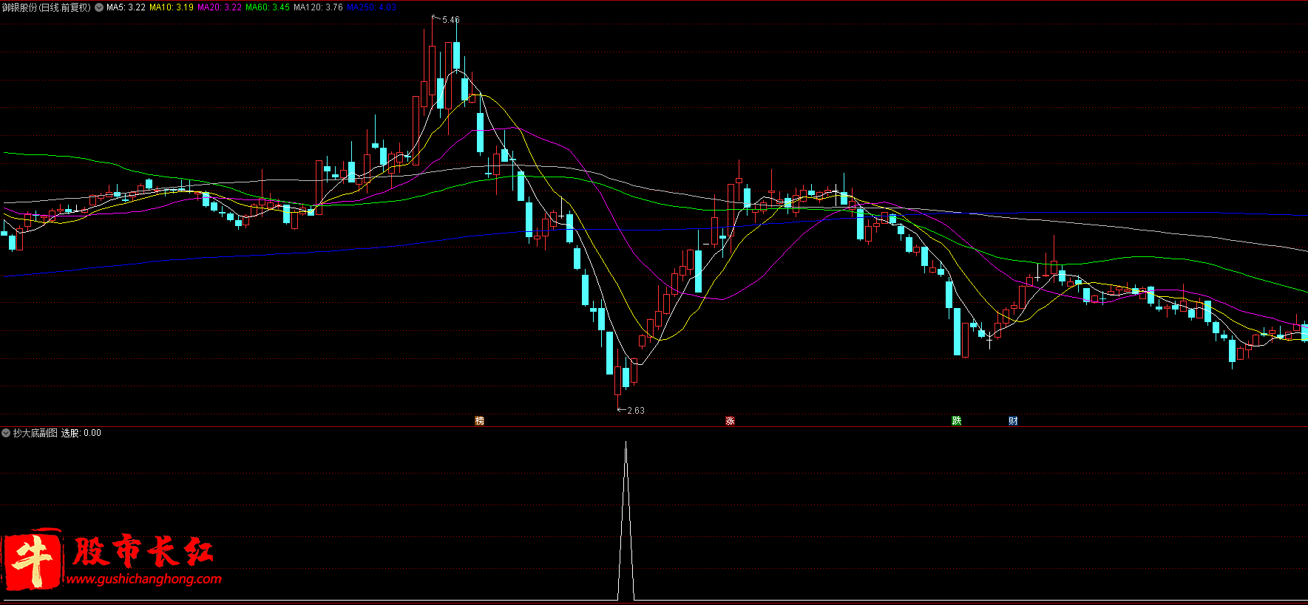1308x605 pixels.
Task: Click the 选股: 0.00 value label
Action: click(x=81, y=433)
